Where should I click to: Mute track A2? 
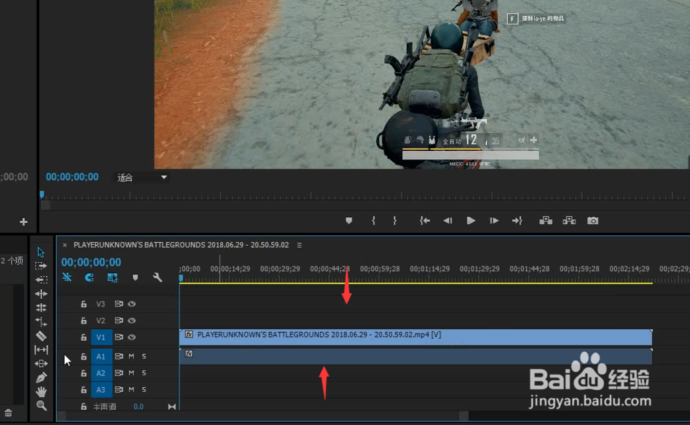click(131, 373)
